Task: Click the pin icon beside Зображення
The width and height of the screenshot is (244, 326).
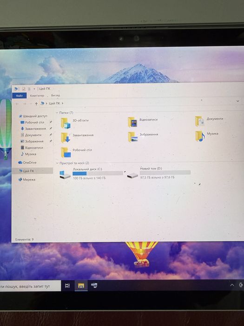Action: coord(51,141)
